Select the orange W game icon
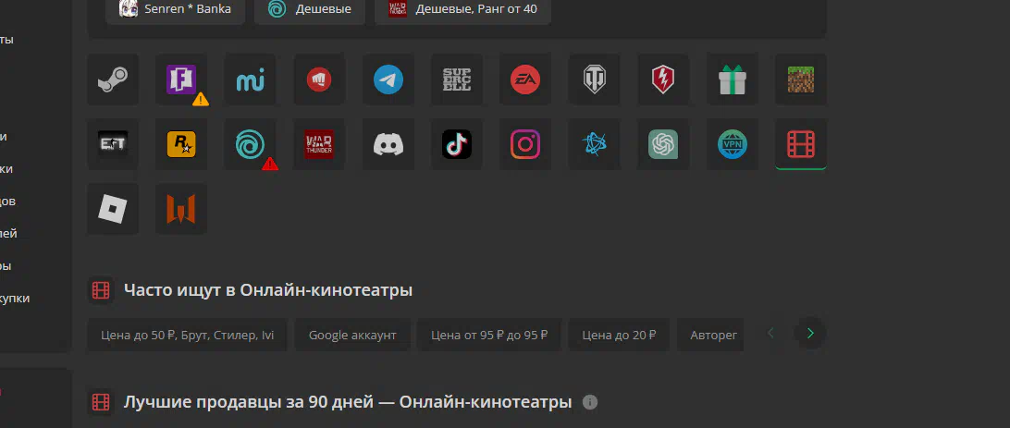The height and width of the screenshot is (428, 1010). click(181, 209)
